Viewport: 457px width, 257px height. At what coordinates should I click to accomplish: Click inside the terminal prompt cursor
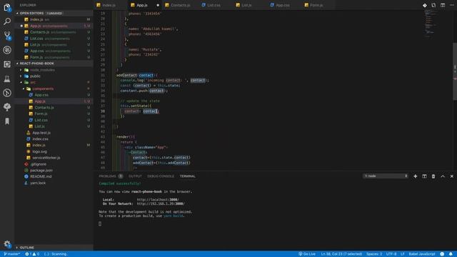(x=100, y=223)
